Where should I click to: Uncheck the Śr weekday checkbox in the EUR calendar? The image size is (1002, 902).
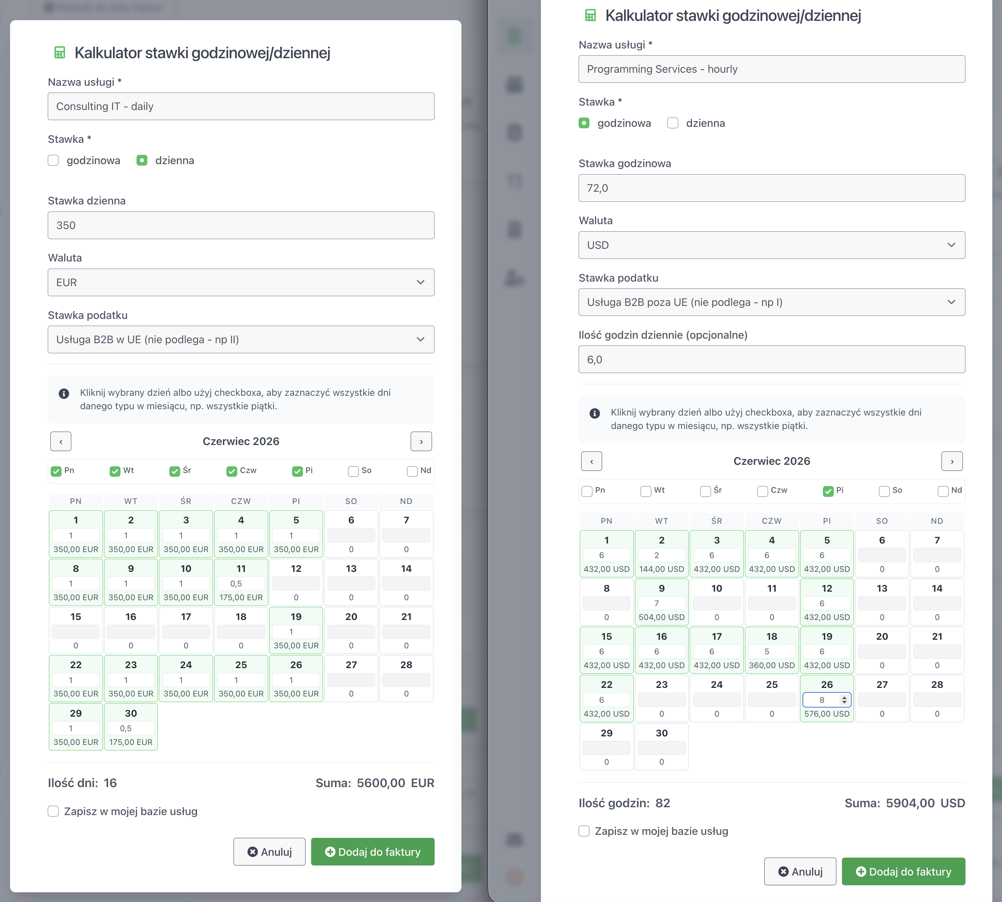[x=175, y=471]
